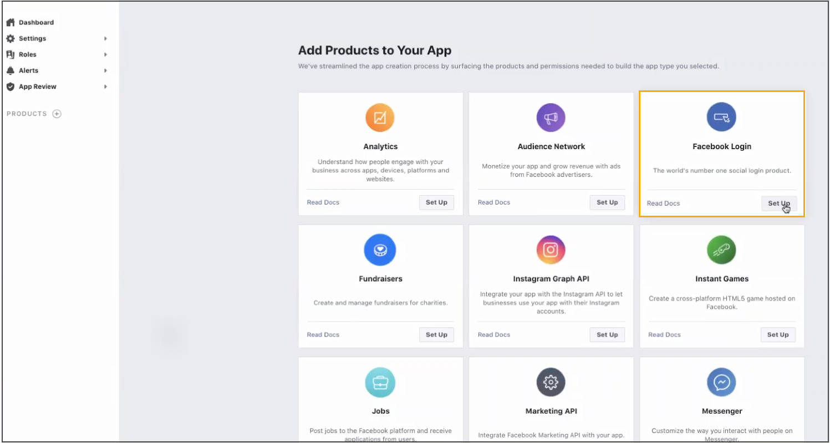Open the Roles menu item

pos(27,54)
